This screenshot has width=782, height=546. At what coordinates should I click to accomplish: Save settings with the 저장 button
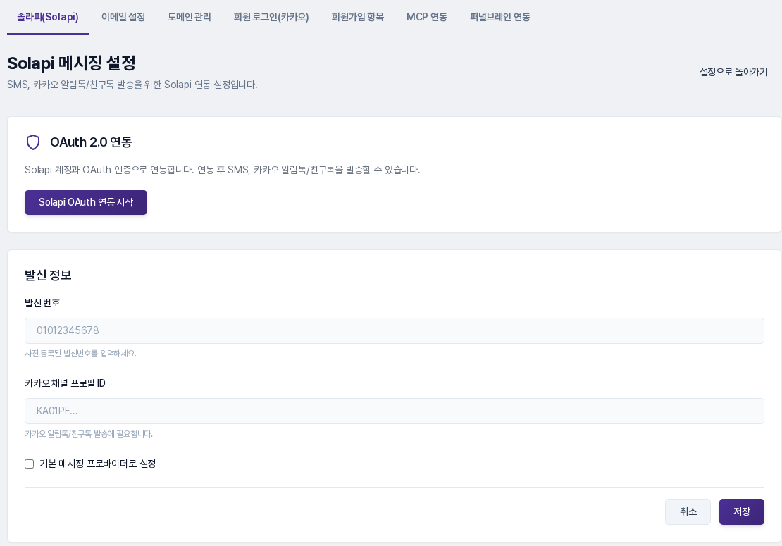tap(742, 511)
